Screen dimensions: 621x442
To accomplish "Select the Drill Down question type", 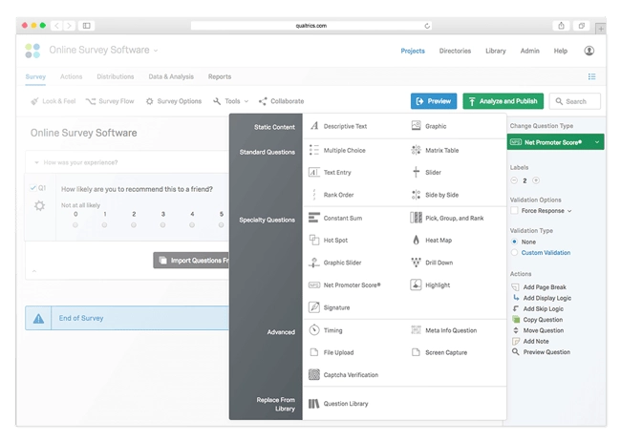I will point(439,263).
